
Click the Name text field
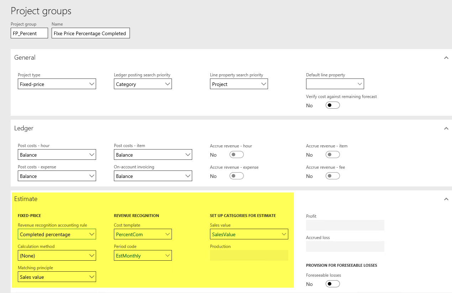[90, 33]
